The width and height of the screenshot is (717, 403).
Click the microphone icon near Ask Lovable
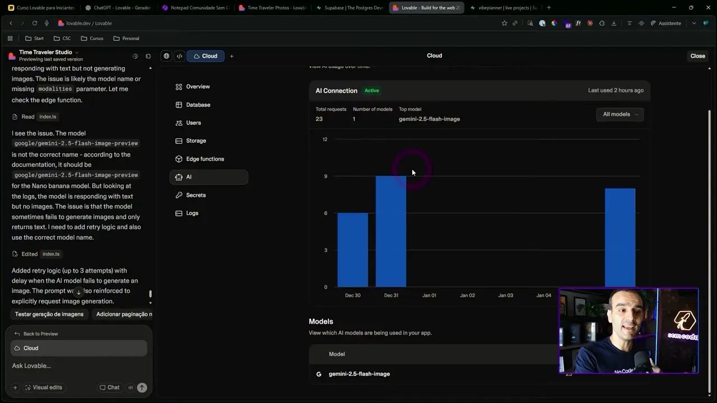(x=130, y=387)
